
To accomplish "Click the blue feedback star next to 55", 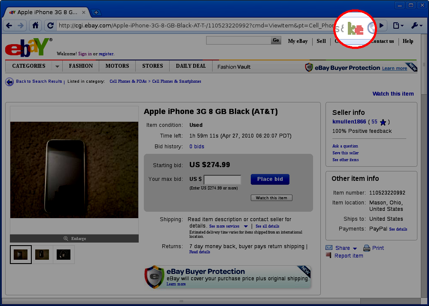I will coord(383,122).
